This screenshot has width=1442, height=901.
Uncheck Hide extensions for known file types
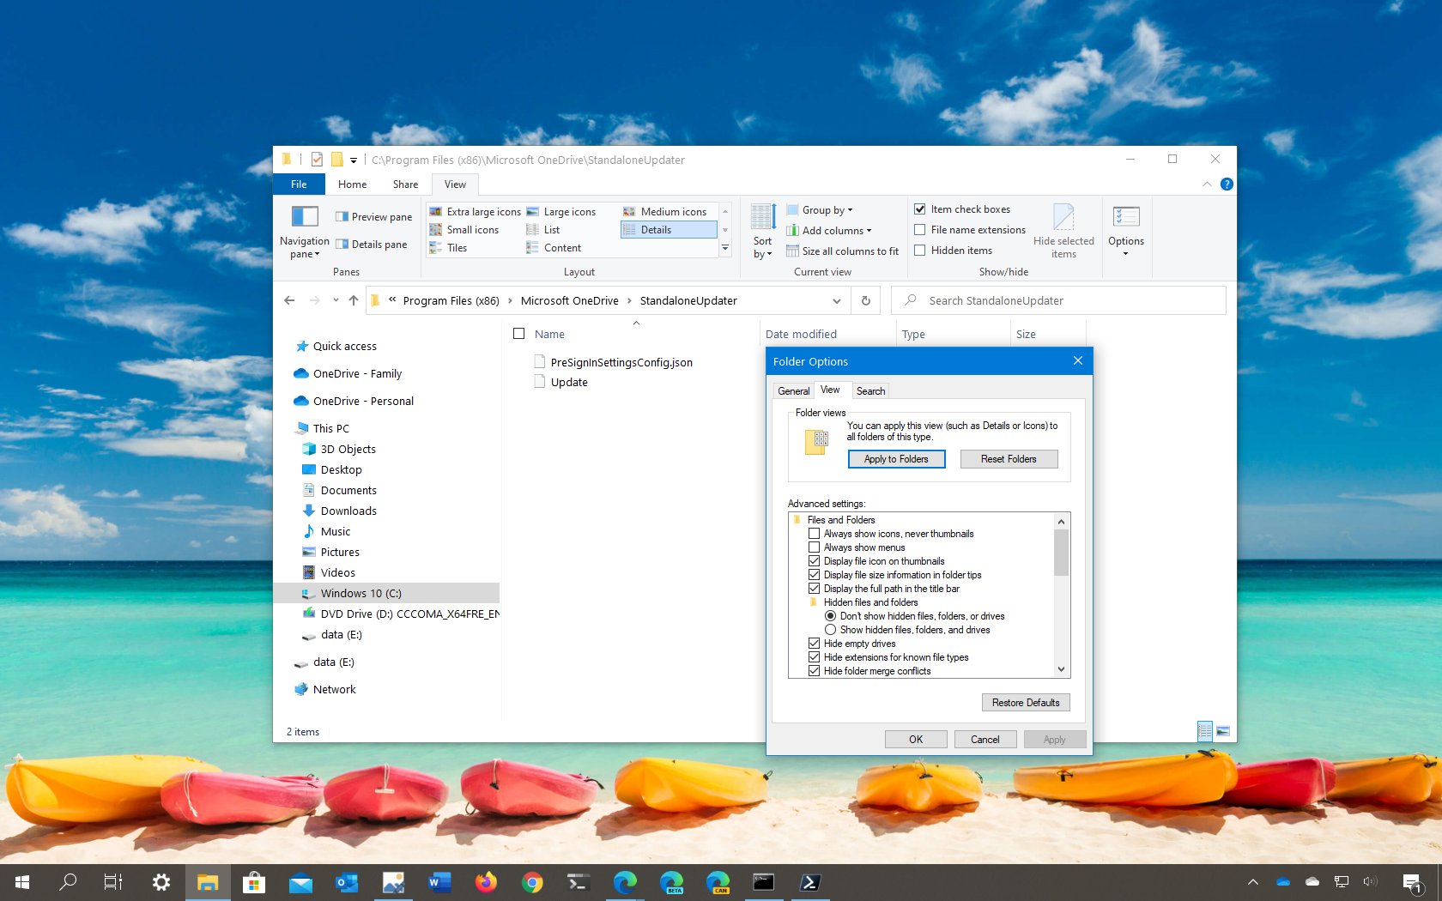coord(815,656)
